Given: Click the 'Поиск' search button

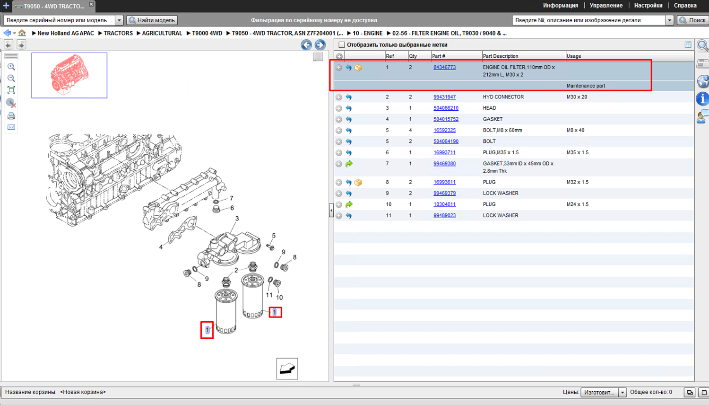Looking at the screenshot, I should [x=692, y=20].
